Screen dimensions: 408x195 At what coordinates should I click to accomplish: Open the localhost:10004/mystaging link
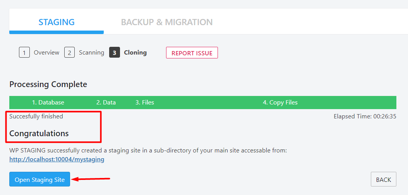pos(57,159)
